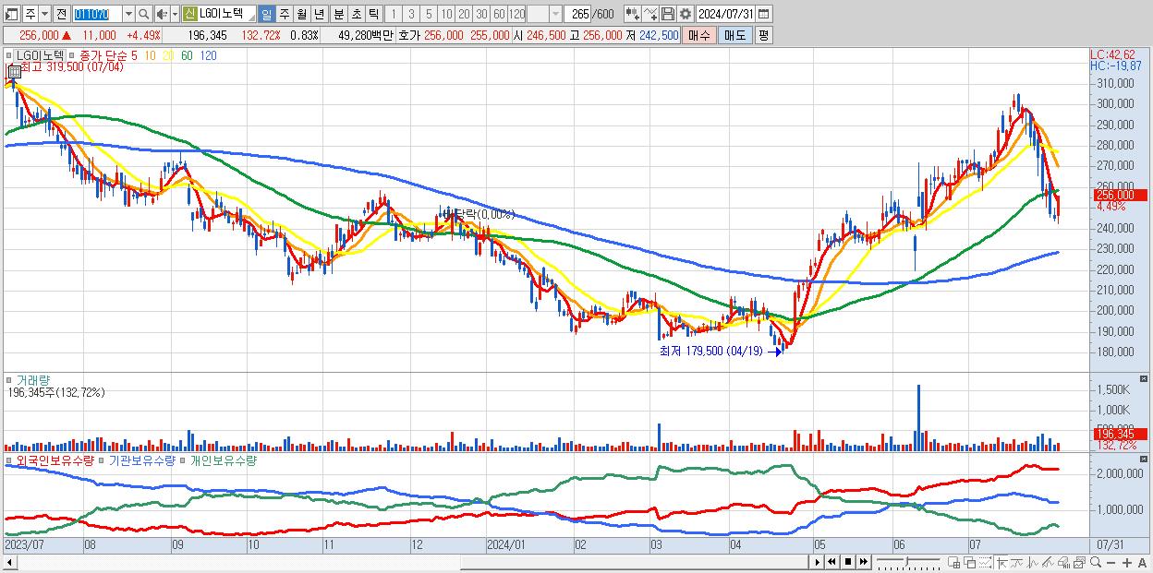This screenshot has height=573, width=1153.
Task: Click the speaker sound icon
Action: pyautogui.click(x=162, y=14)
